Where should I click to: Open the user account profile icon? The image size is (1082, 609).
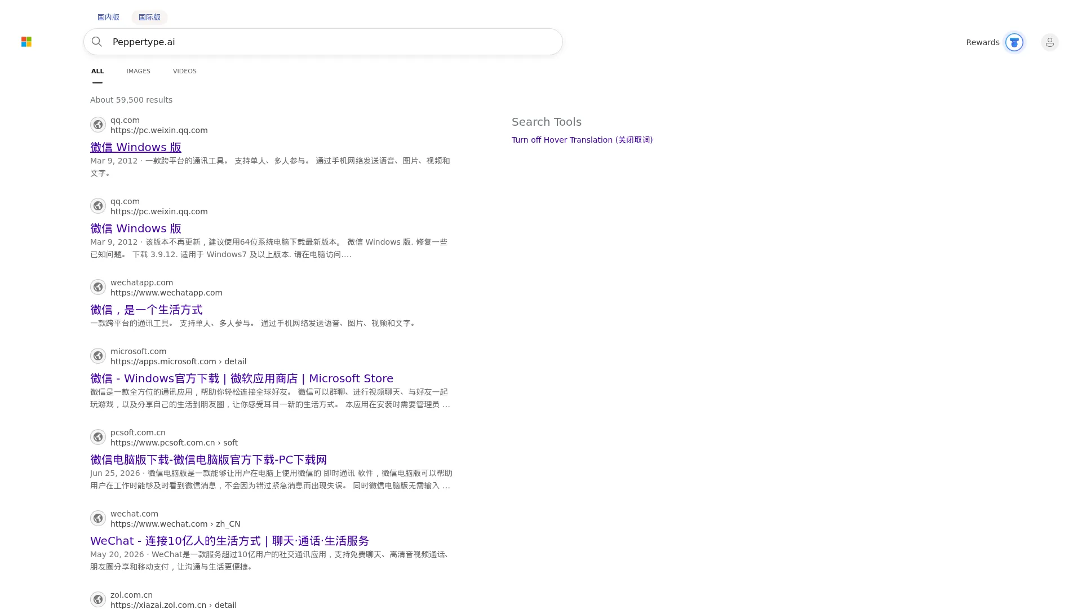pyautogui.click(x=1049, y=42)
